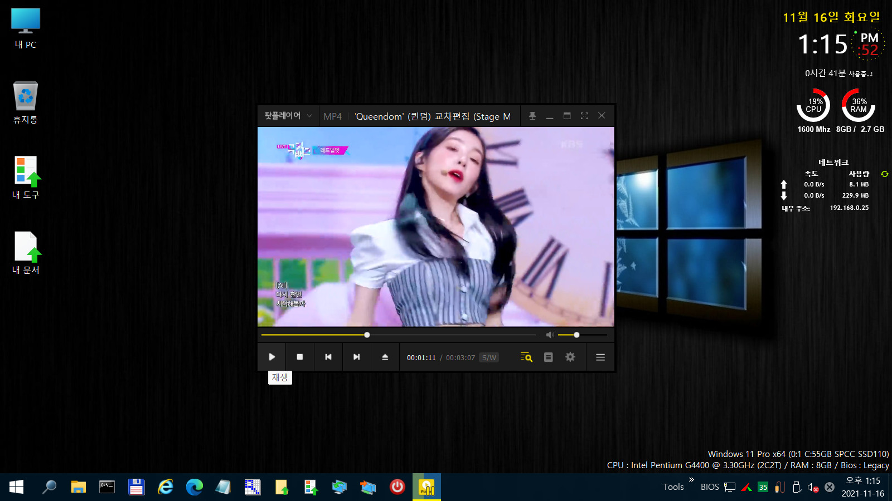Toggle the S/W decoder indicator

click(489, 358)
